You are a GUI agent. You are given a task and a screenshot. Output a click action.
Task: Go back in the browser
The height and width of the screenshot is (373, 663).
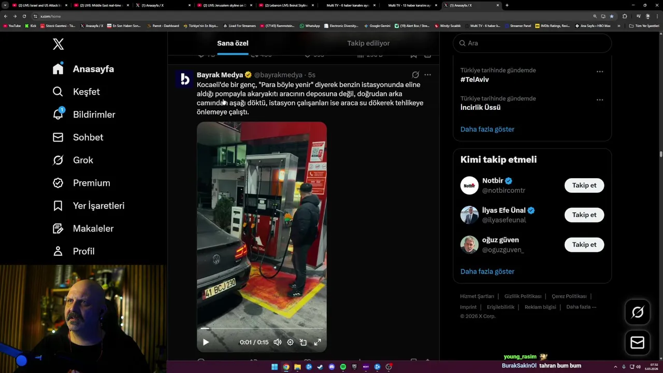pyautogui.click(x=6, y=16)
